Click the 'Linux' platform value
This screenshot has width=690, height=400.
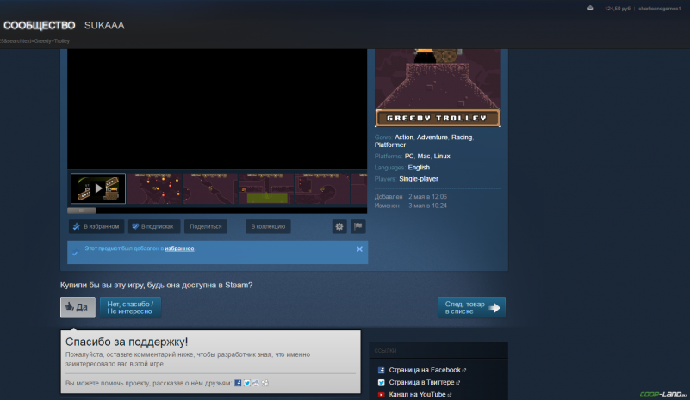[442, 156]
